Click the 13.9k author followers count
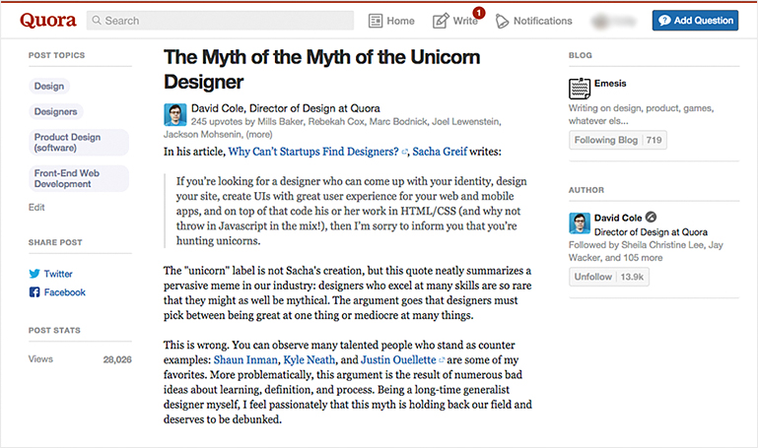This screenshot has width=758, height=448. 632,277
